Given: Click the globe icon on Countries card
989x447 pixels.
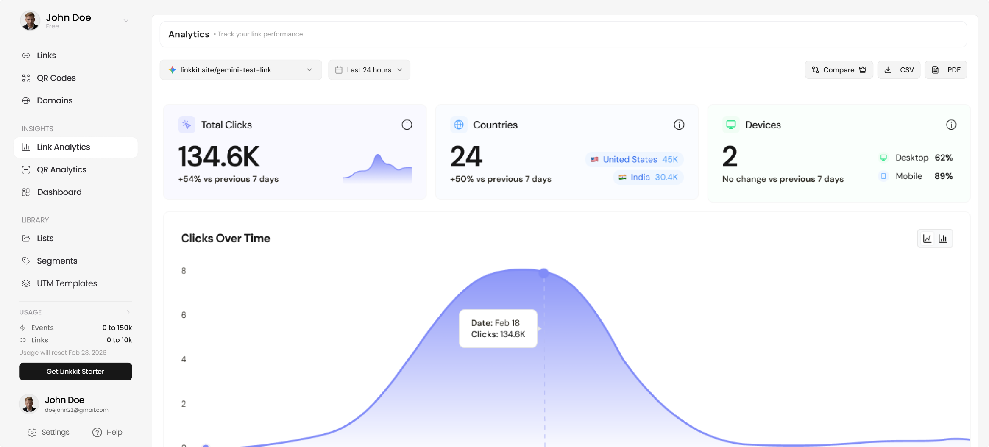Looking at the screenshot, I should 459,125.
